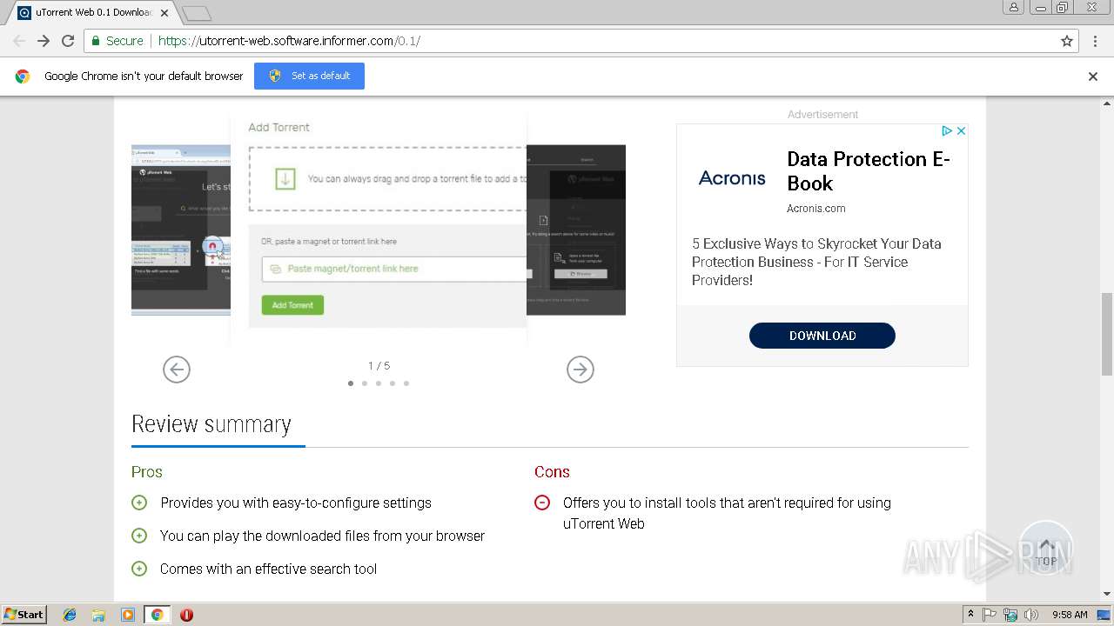This screenshot has width=1114, height=626.
Task: Click the Opera taskbar icon
Action: [186, 615]
